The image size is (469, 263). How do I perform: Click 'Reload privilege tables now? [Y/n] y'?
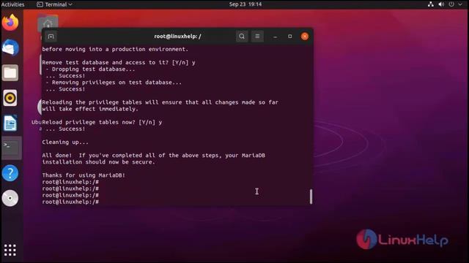tap(102, 122)
